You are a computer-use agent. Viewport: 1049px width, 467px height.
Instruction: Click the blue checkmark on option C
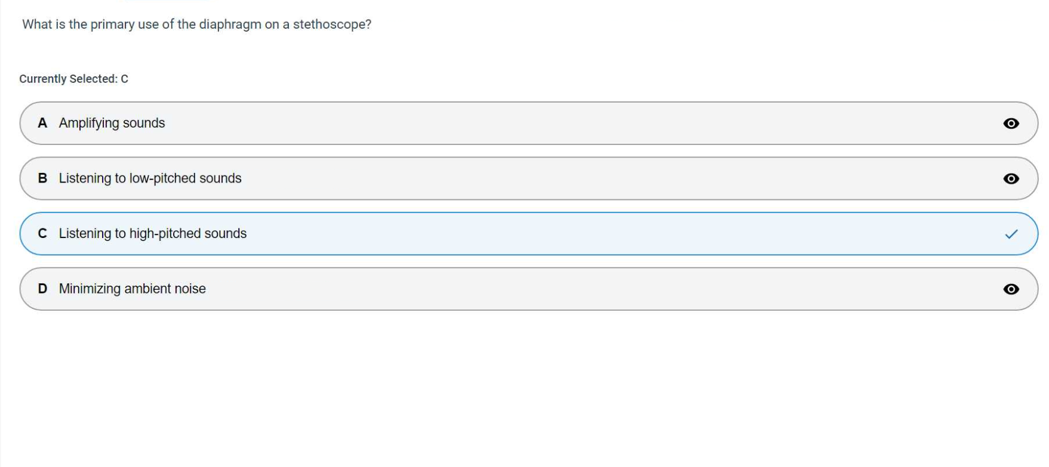click(x=1011, y=234)
